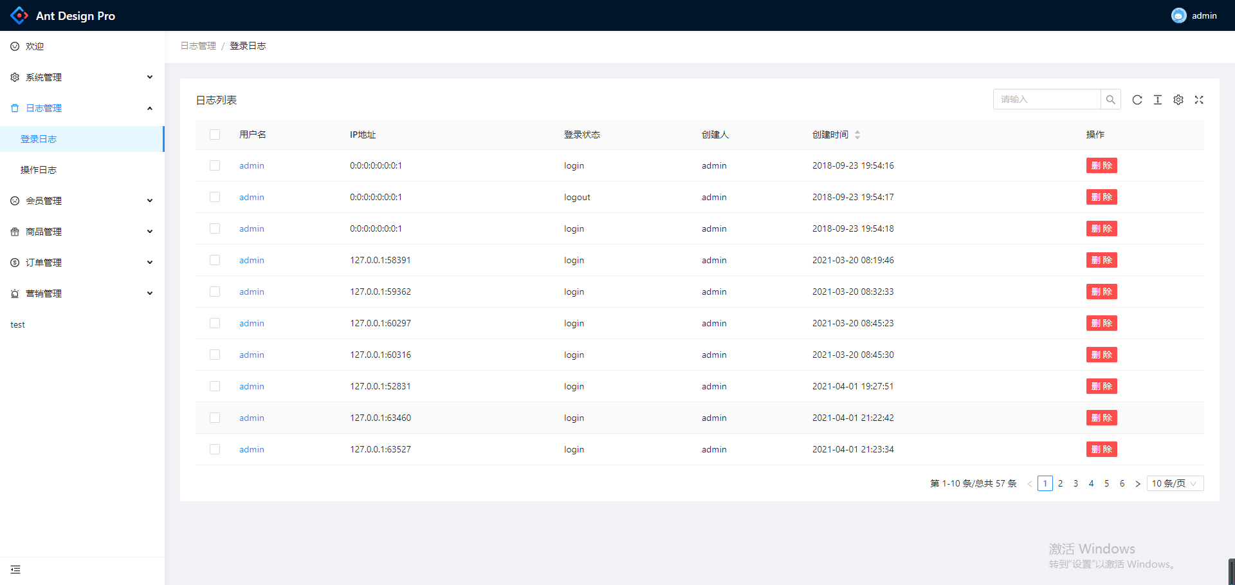
Task: Collapse 日志管理 submenu arrow
Action: coord(150,108)
